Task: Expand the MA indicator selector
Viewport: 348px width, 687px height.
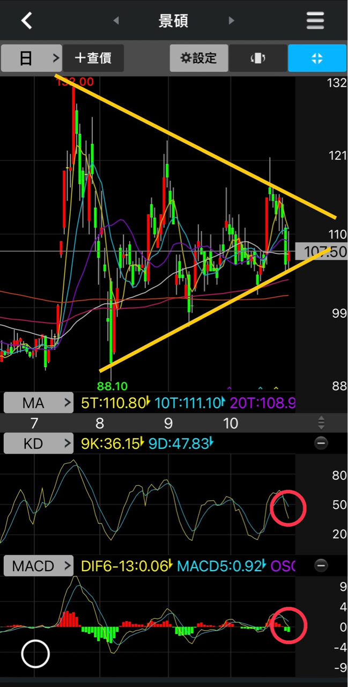Action: pyautogui.click(x=39, y=403)
